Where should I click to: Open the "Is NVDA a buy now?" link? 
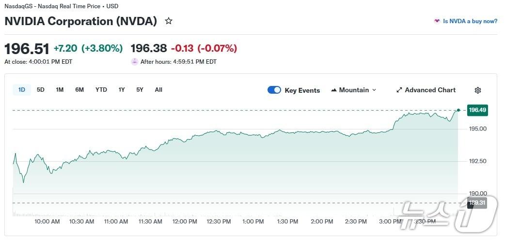point(470,21)
